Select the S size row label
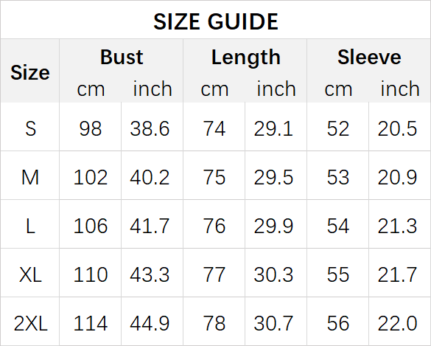Screen dimensions: 431x346 tap(30, 128)
